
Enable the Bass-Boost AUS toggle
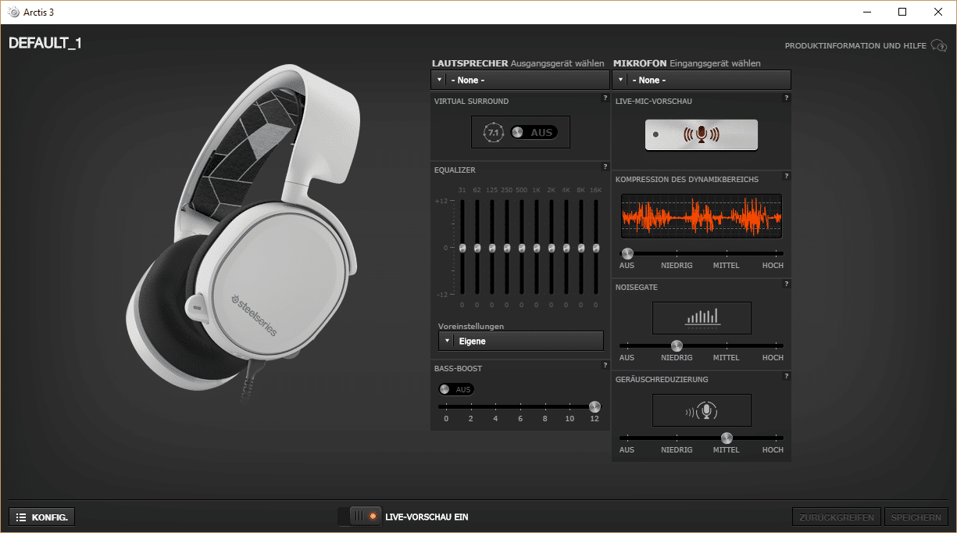pos(456,389)
